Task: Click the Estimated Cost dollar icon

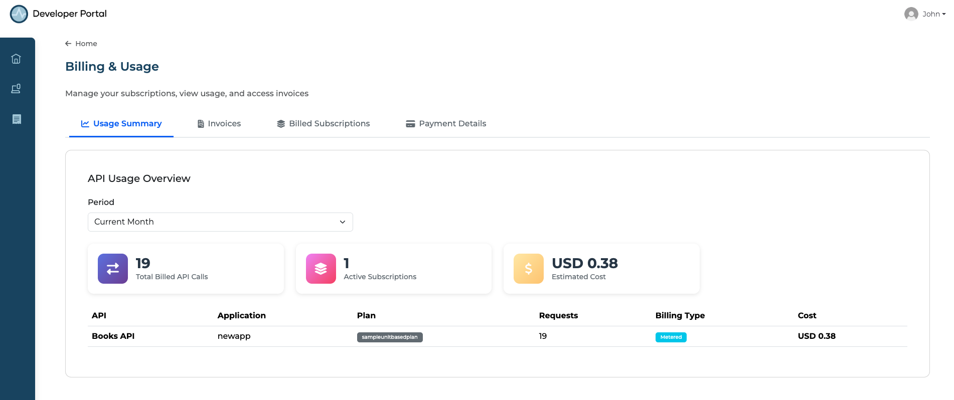Action: coord(528,269)
